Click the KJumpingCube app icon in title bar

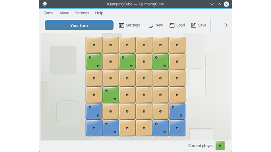click(x=45, y=4)
